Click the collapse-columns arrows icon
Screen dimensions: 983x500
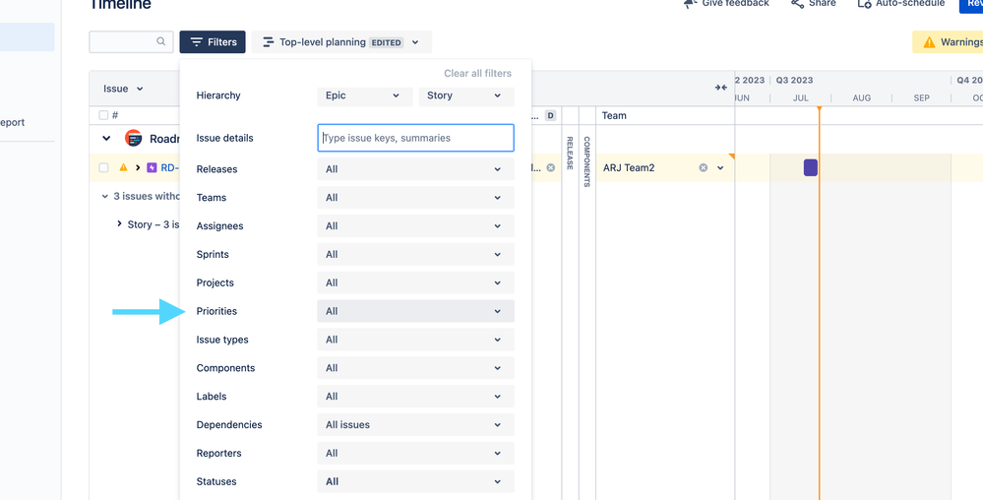point(721,88)
